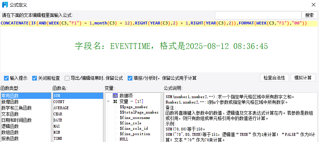Toggle the 关闭前检查 checkbox
Image resolution: width=319 pixels, height=142 pixels.
point(34,78)
